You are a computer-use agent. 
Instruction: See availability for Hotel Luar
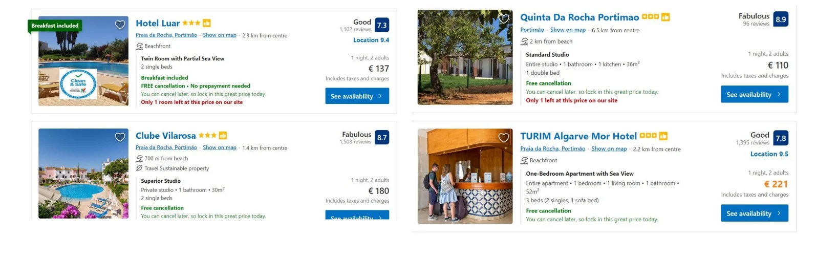point(357,96)
